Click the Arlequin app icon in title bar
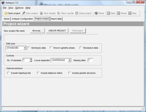The height and width of the screenshot is (112, 146). tap(3, 3)
